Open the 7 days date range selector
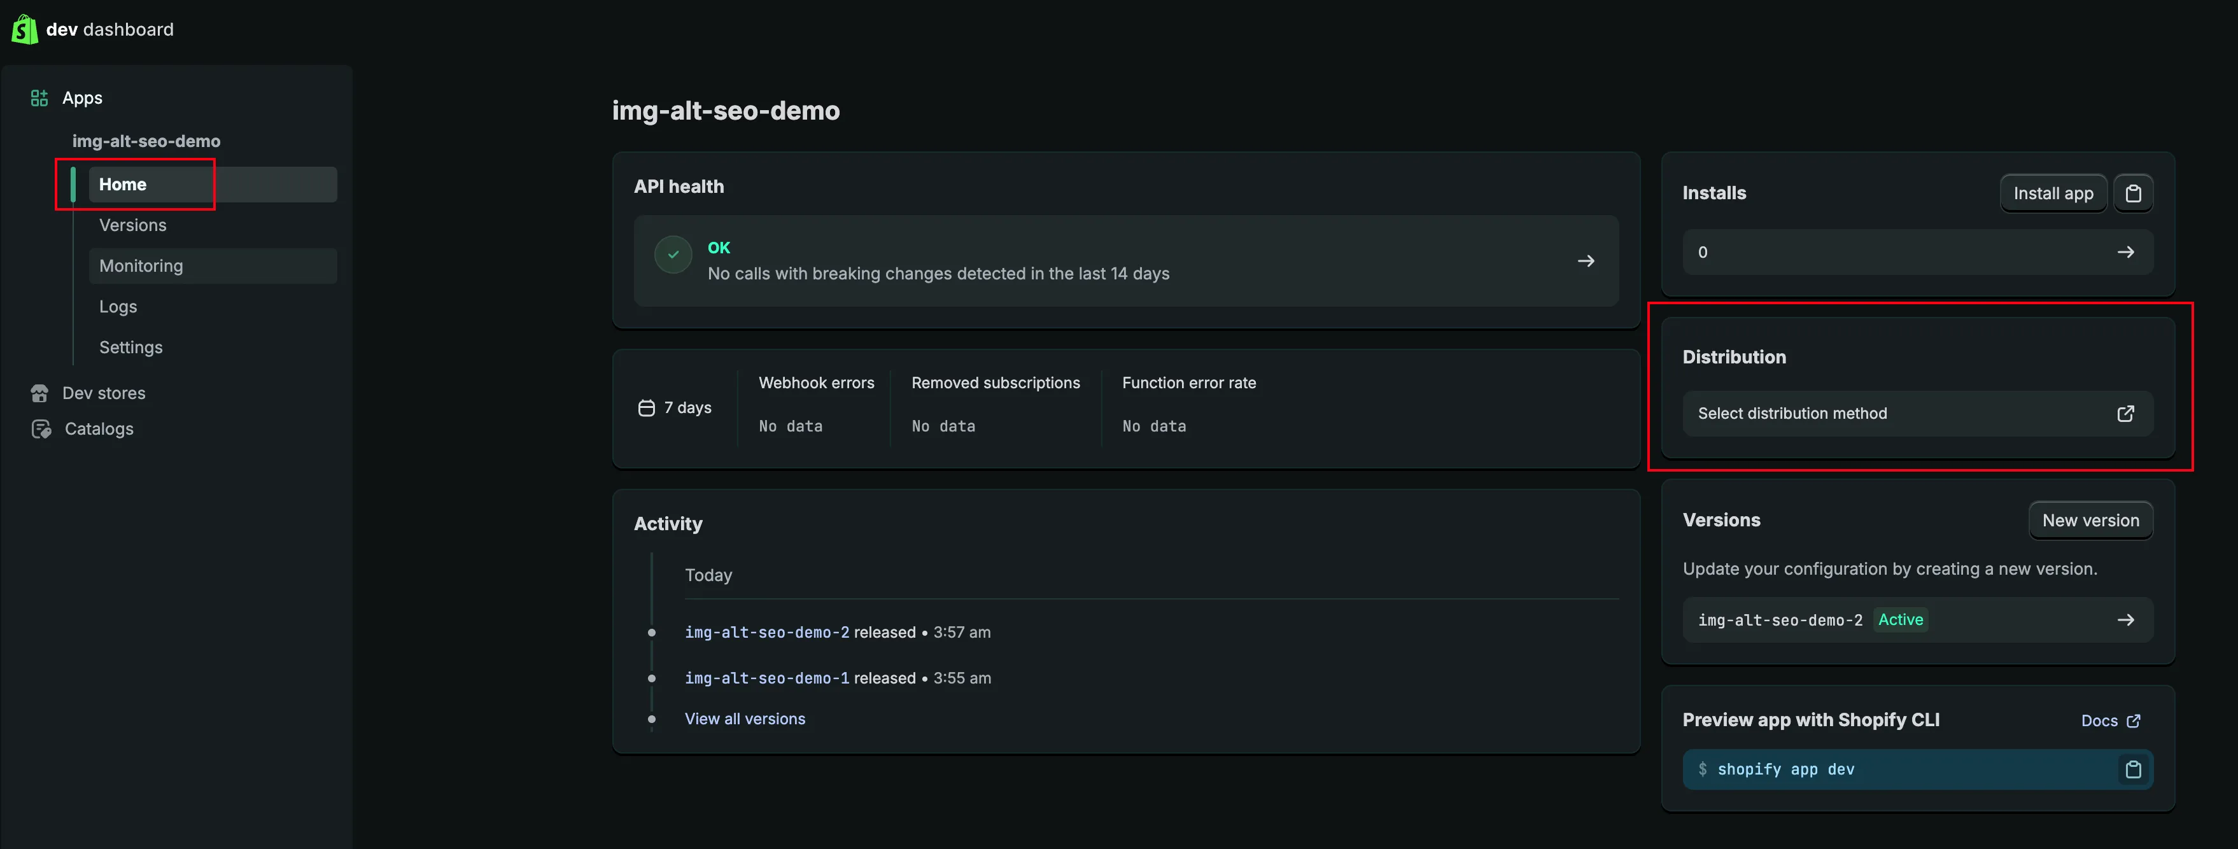The width and height of the screenshot is (2238, 849). pyautogui.click(x=676, y=407)
